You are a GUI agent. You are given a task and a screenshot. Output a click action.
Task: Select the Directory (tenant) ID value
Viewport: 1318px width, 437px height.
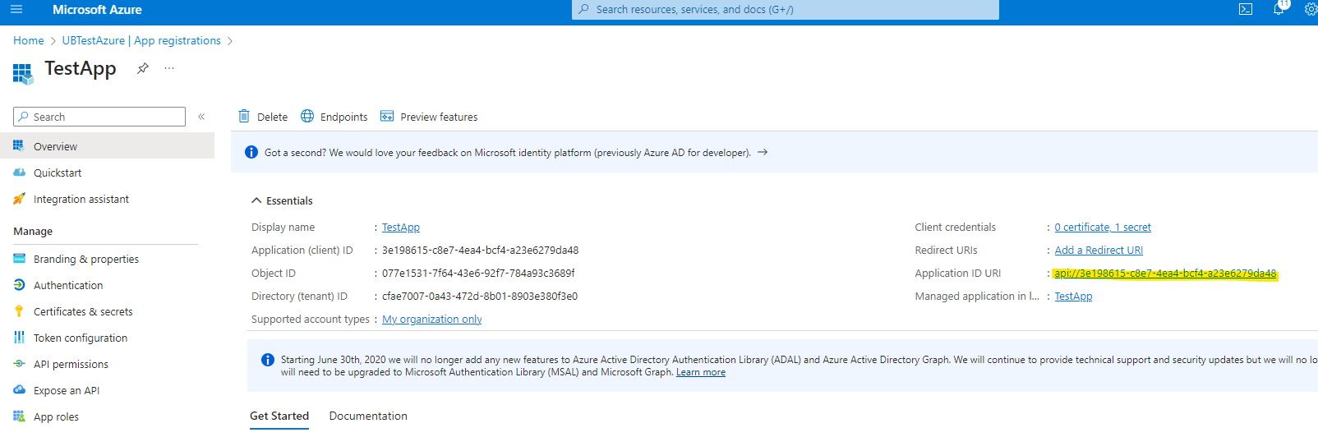[x=480, y=296]
